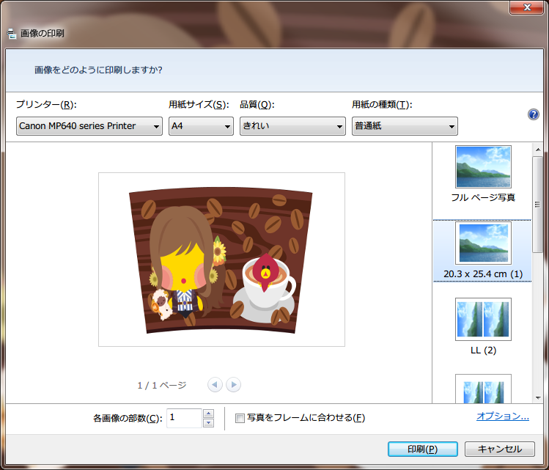Open the オプション... link
Viewport: 549px width, 470px height.
point(503,416)
